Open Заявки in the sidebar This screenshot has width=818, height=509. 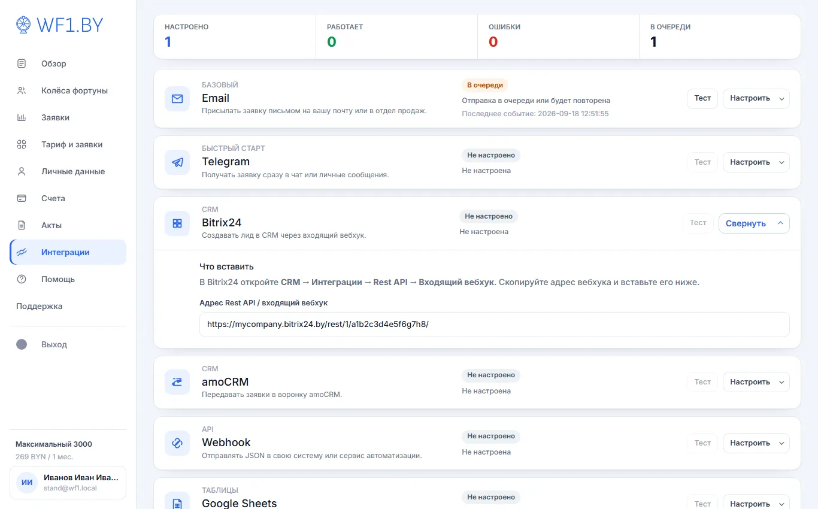point(68,117)
